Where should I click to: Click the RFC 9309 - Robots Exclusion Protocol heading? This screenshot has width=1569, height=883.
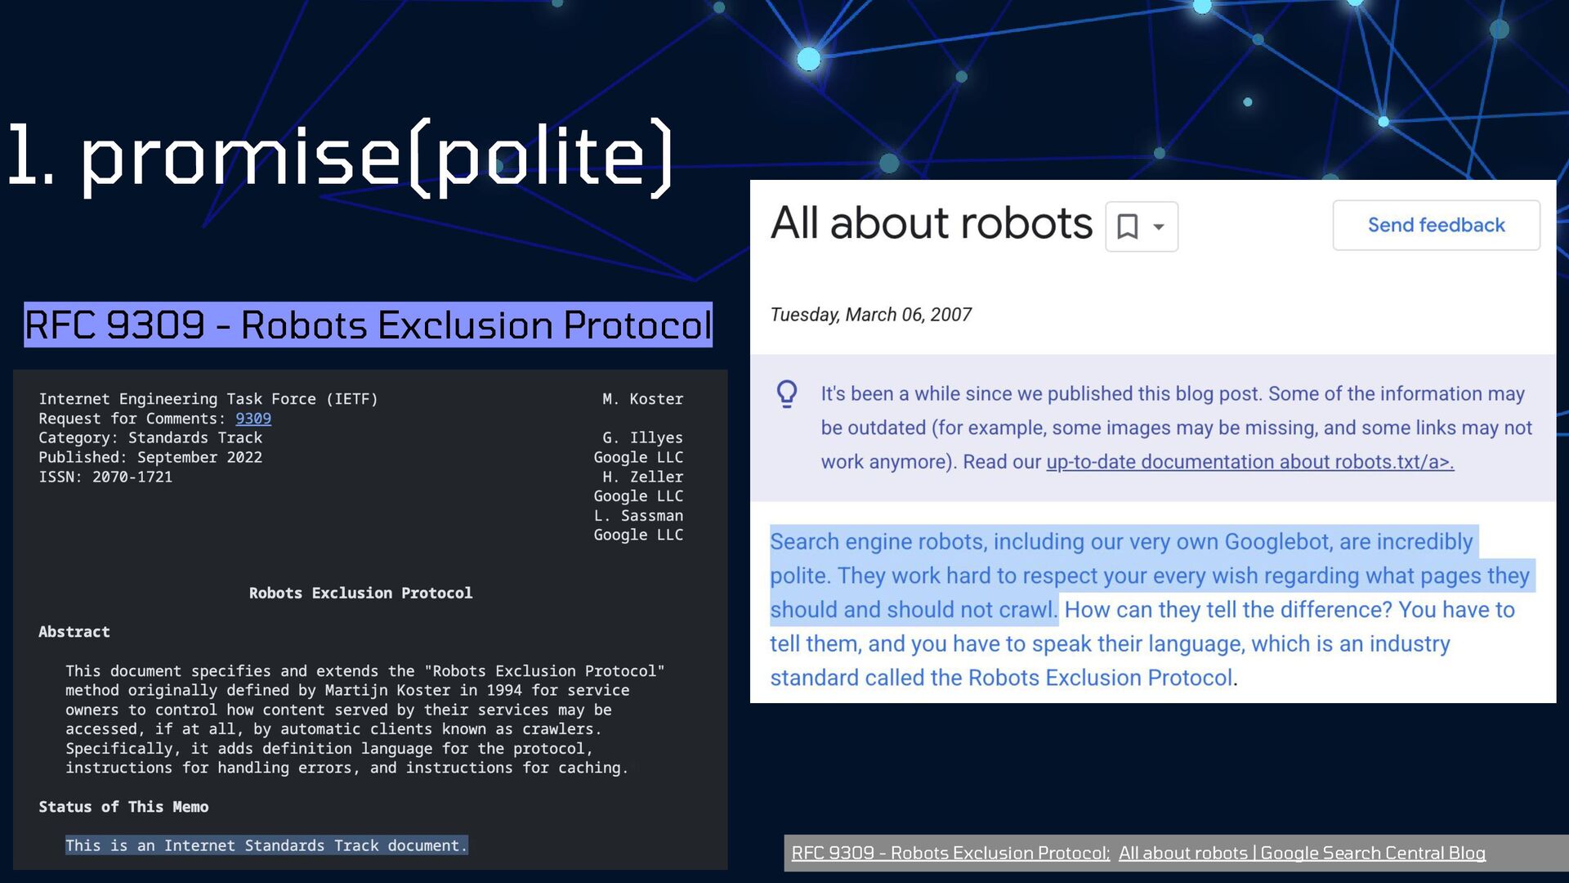point(368,325)
